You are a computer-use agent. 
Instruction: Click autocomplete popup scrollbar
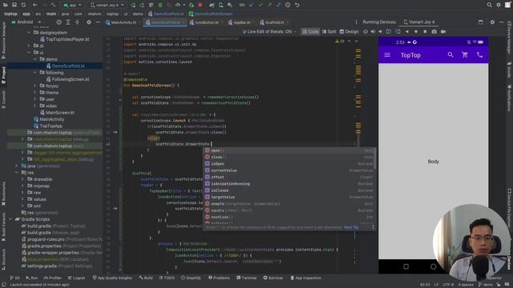[374, 159]
